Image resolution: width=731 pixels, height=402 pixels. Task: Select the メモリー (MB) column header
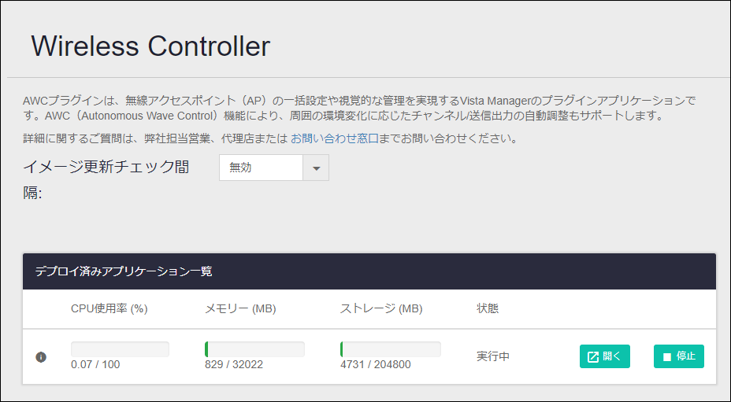click(240, 308)
